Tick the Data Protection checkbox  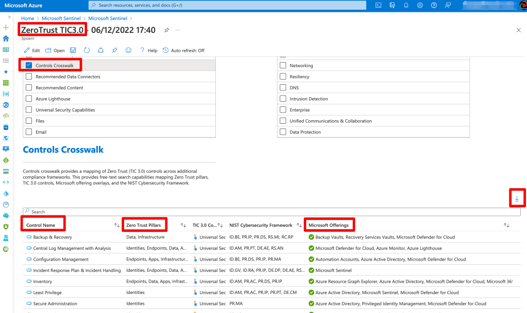[283, 132]
